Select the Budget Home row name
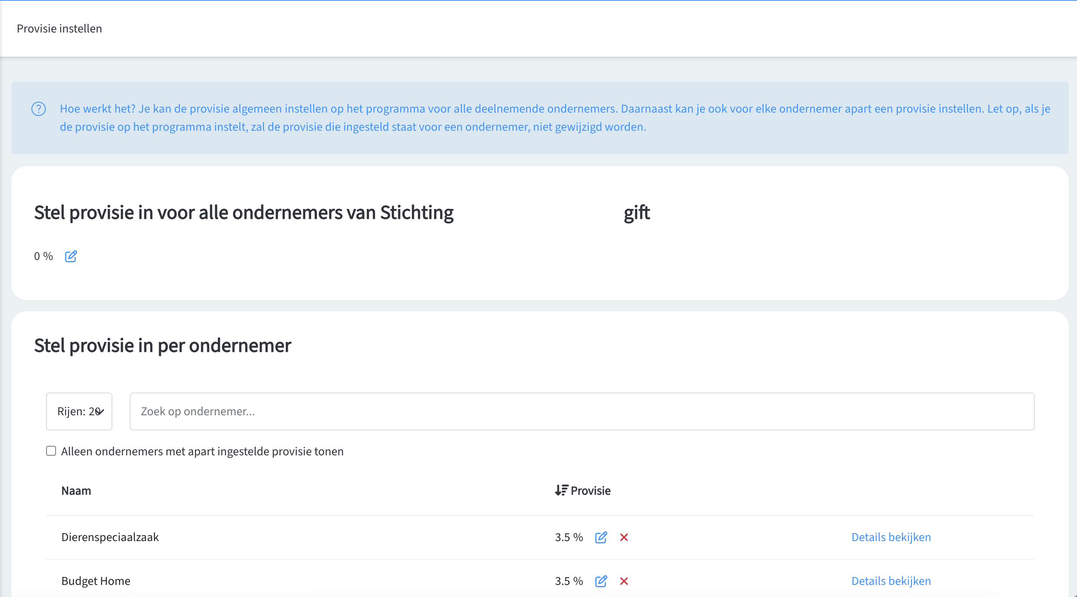Screen dimensions: 1077x597 (96, 581)
